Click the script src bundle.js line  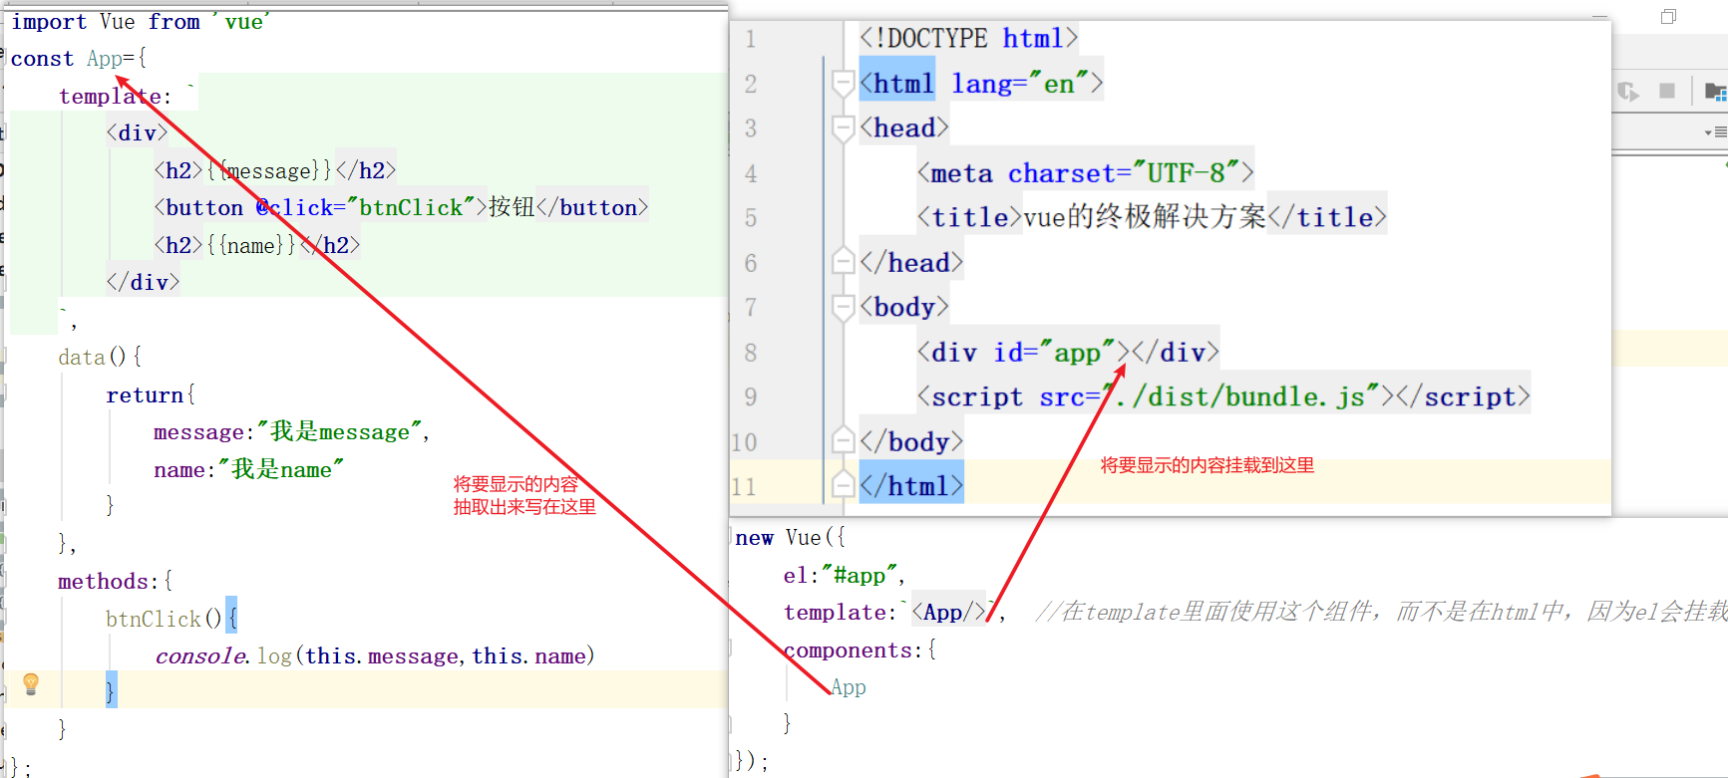click(1223, 396)
